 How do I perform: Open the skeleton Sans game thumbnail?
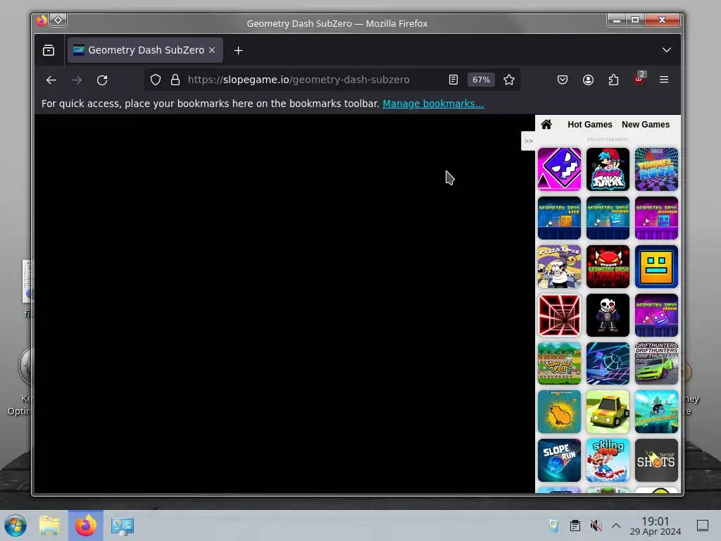tap(608, 315)
